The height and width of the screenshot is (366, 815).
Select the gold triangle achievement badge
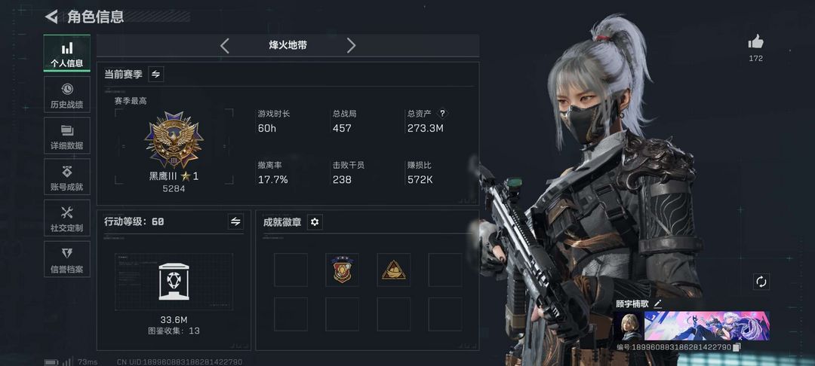tap(393, 270)
